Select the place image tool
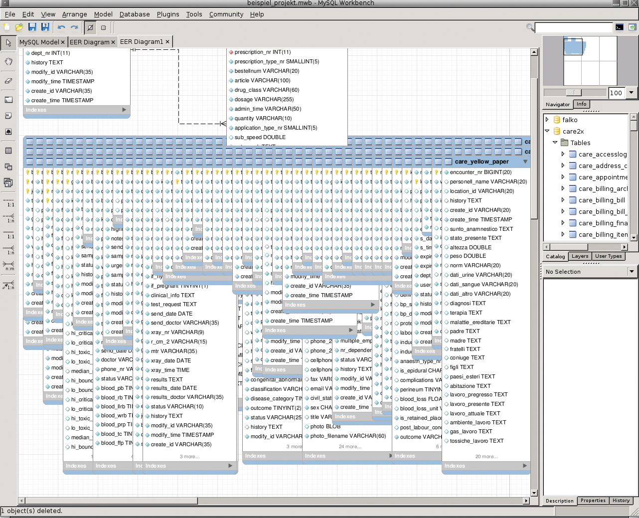Image resolution: width=639 pixels, height=518 pixels. pos(8,132)
